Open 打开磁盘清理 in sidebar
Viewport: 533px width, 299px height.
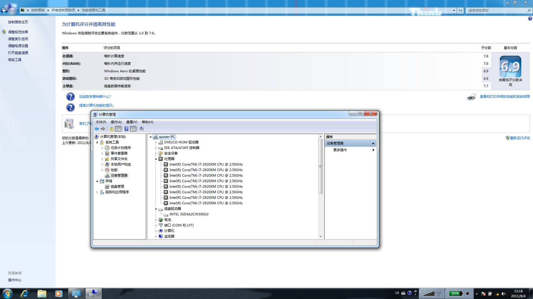[18, 53]
